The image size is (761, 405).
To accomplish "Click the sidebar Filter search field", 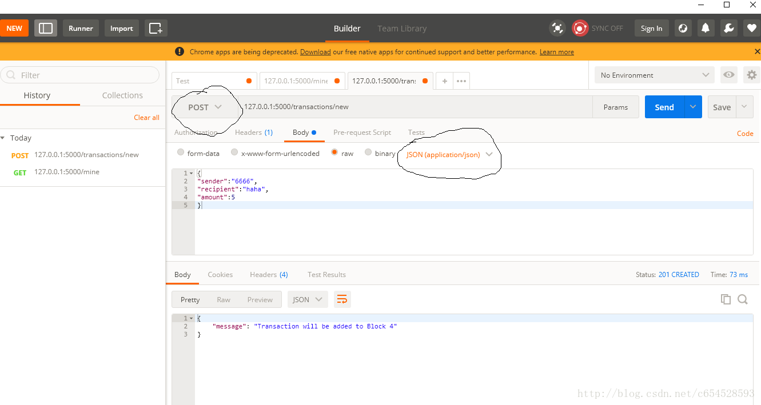I will pos(80,75).
